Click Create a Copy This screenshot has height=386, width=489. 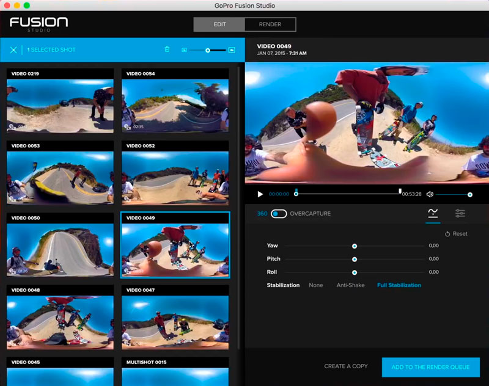click(x=346, y=366)
